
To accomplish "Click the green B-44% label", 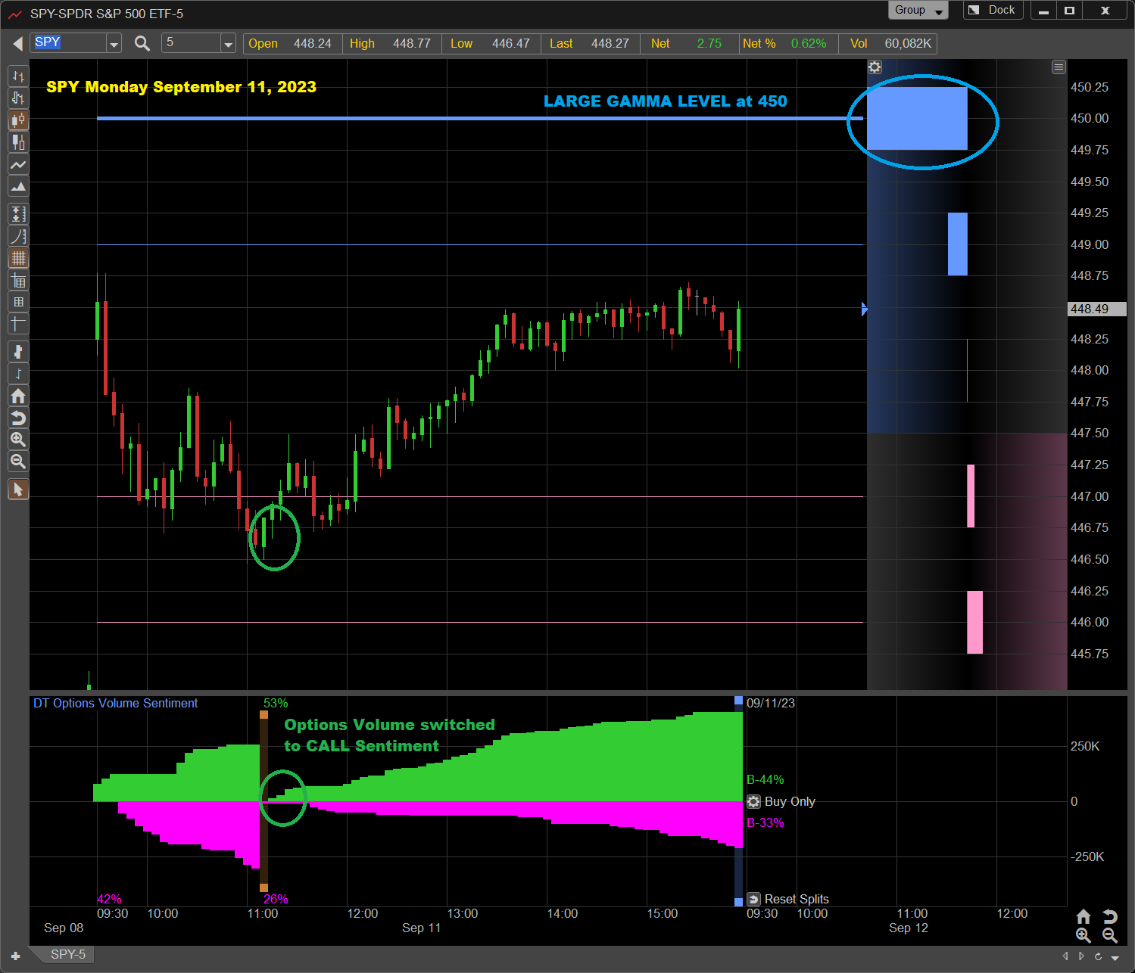I will pyautogui.click(x=766, y=779).
